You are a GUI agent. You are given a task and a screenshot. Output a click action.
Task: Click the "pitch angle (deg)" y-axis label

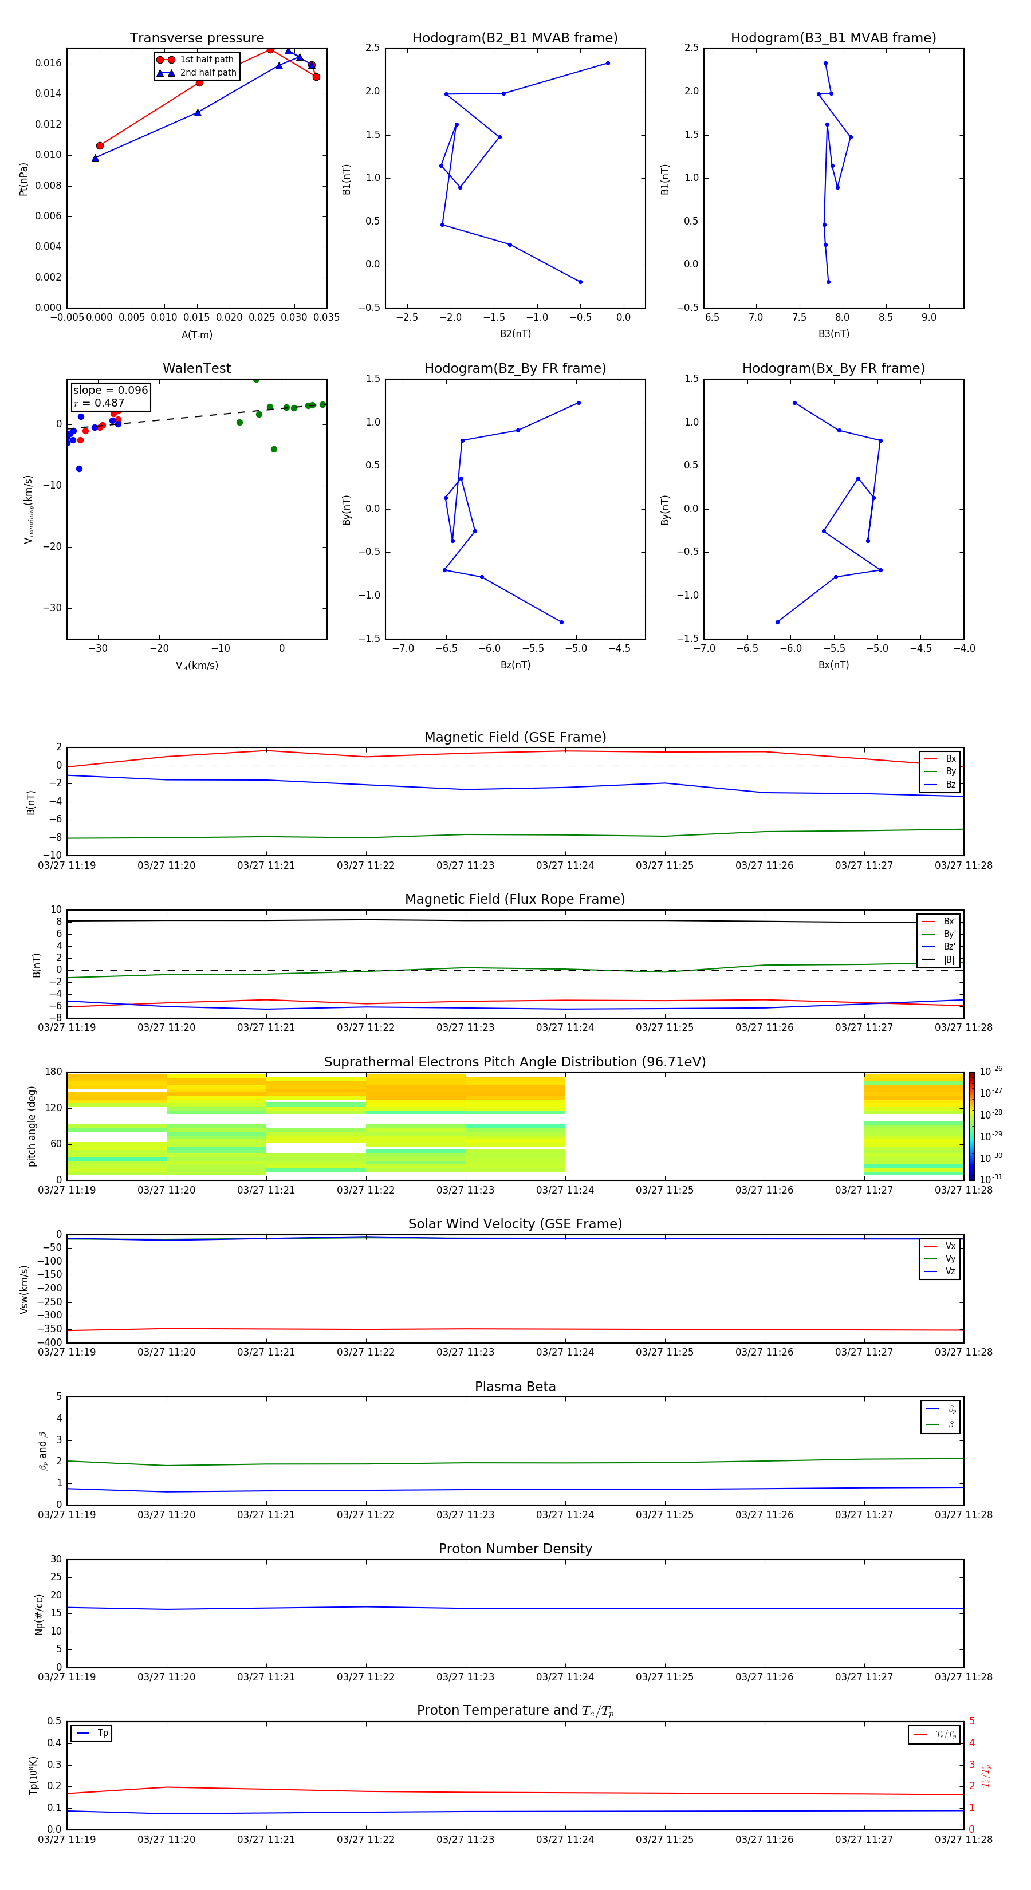click(32, 1126)
